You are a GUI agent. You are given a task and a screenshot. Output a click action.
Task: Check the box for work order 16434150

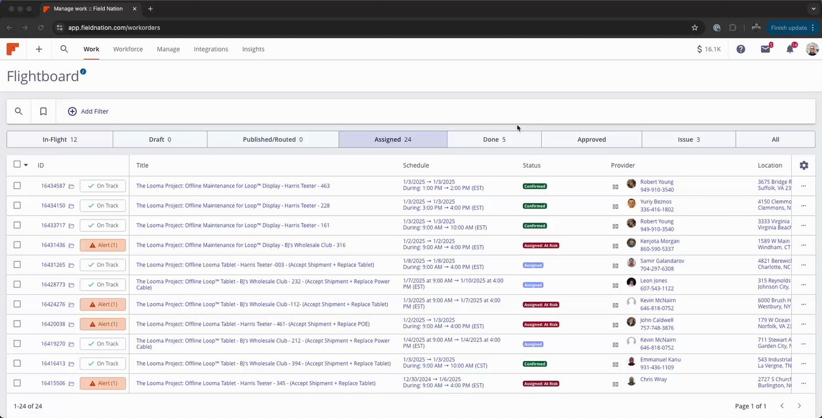[17, 206]
